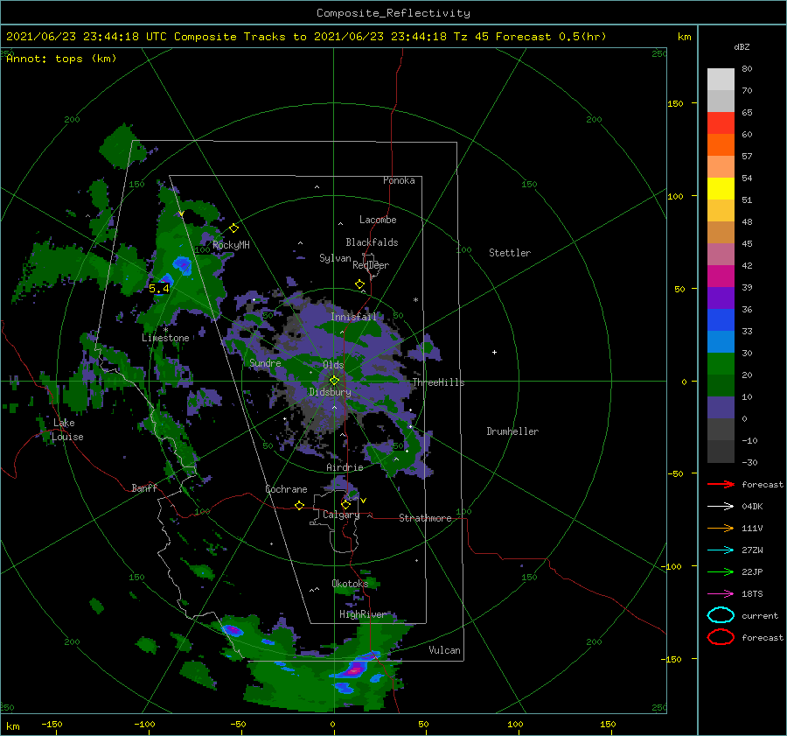The height and width of the screenshot is (736, 787).
Task: Click the Drumheller label
Action: pos(512,431)
